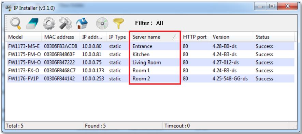Screen dimensions: 302x134
Task: Click the Timeout : 0 status entry
Action: pos(177,126)
